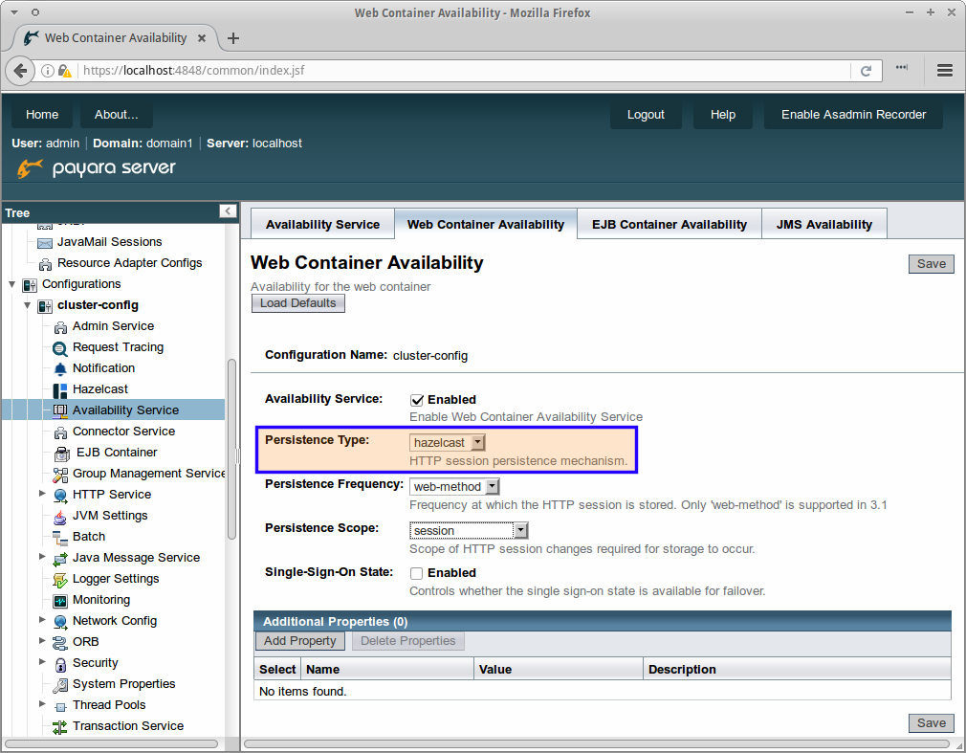Toggle the Availability Service Enabled checkbox

pos(417,400)
